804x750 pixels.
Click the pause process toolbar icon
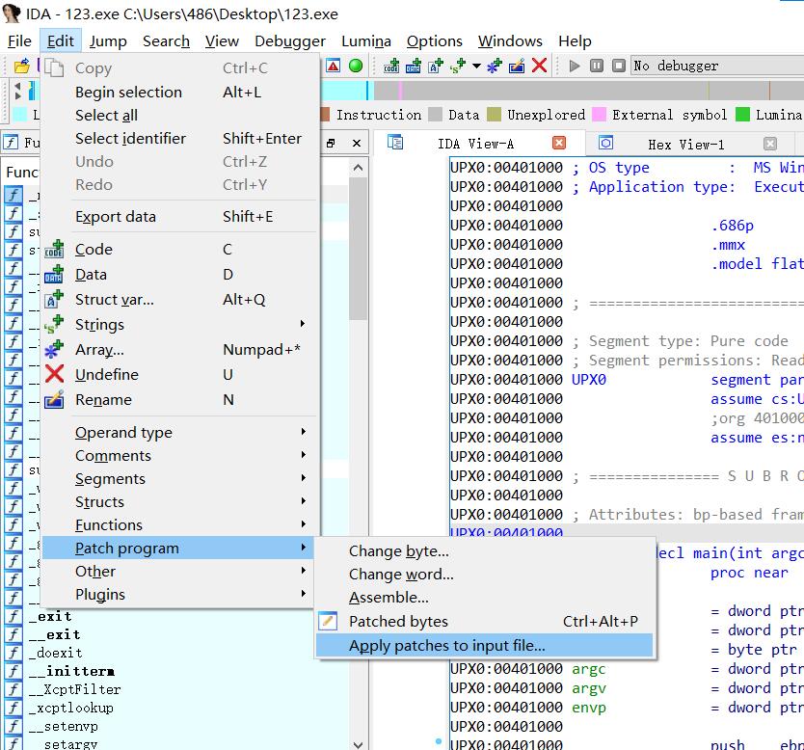(x=596, y=66)
